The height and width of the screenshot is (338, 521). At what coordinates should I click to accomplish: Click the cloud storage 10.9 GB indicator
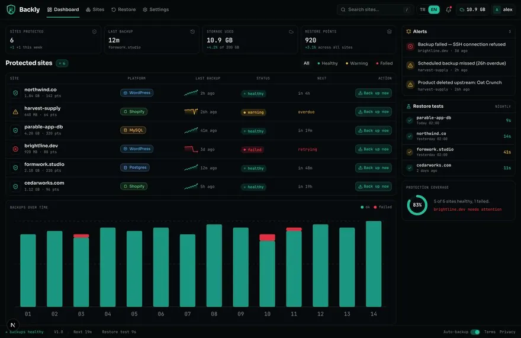[472, 9]
